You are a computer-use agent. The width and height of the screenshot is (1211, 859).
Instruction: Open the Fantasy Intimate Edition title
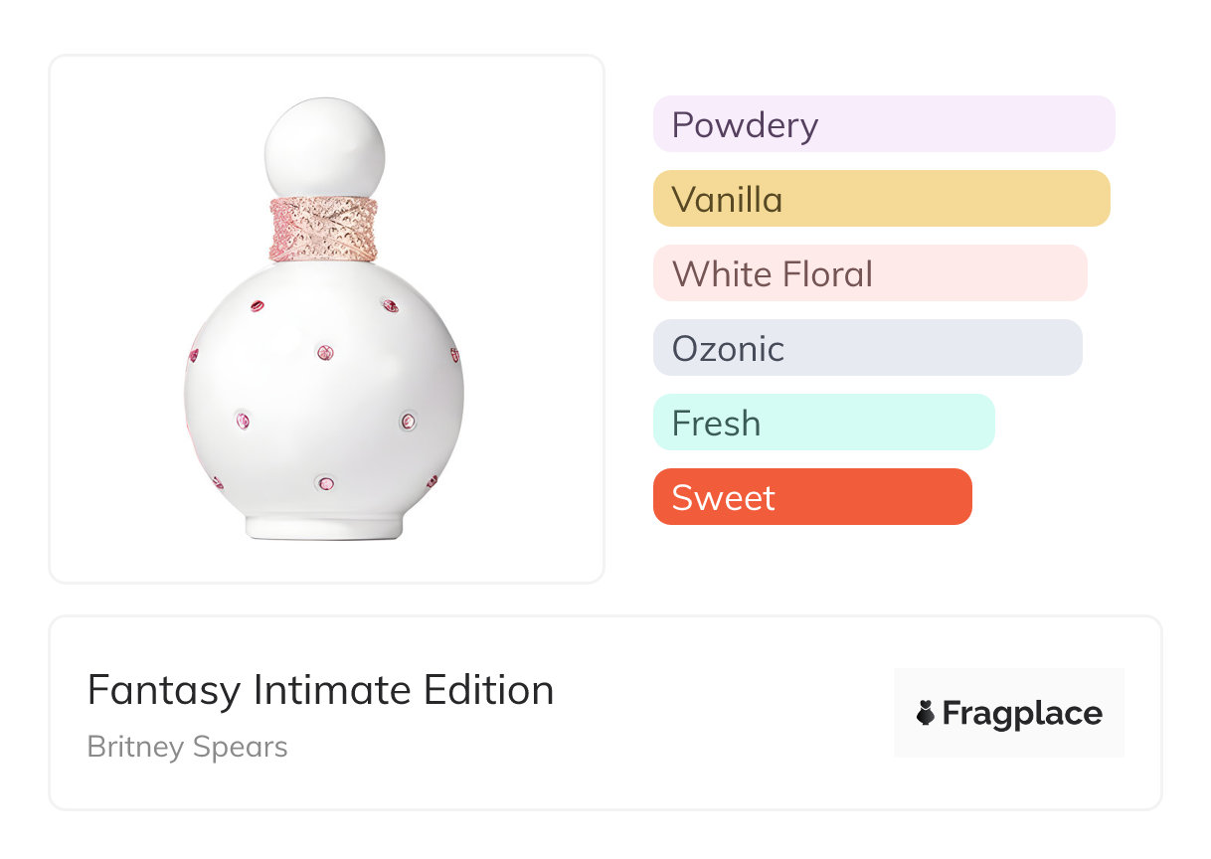320,690
